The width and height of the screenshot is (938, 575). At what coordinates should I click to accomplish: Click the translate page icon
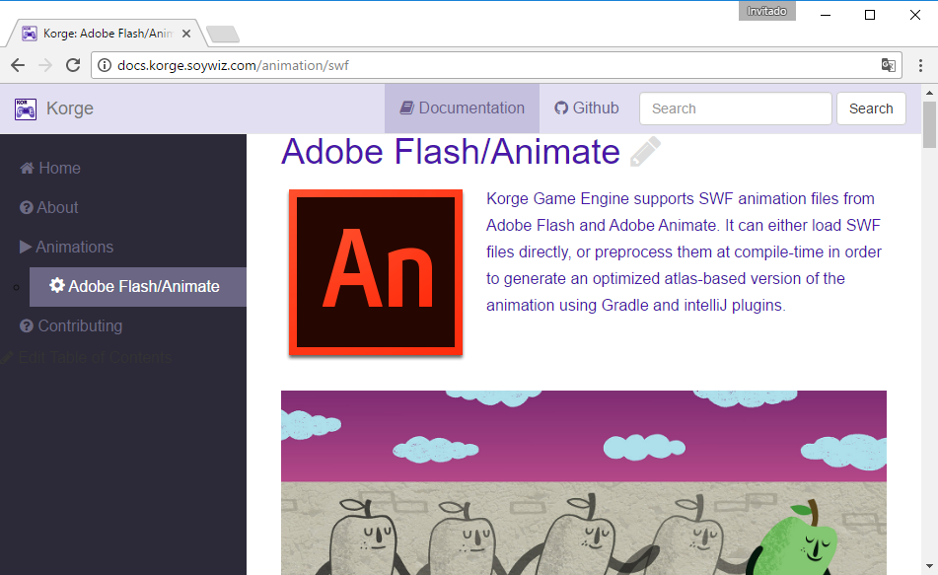[889, 65]
